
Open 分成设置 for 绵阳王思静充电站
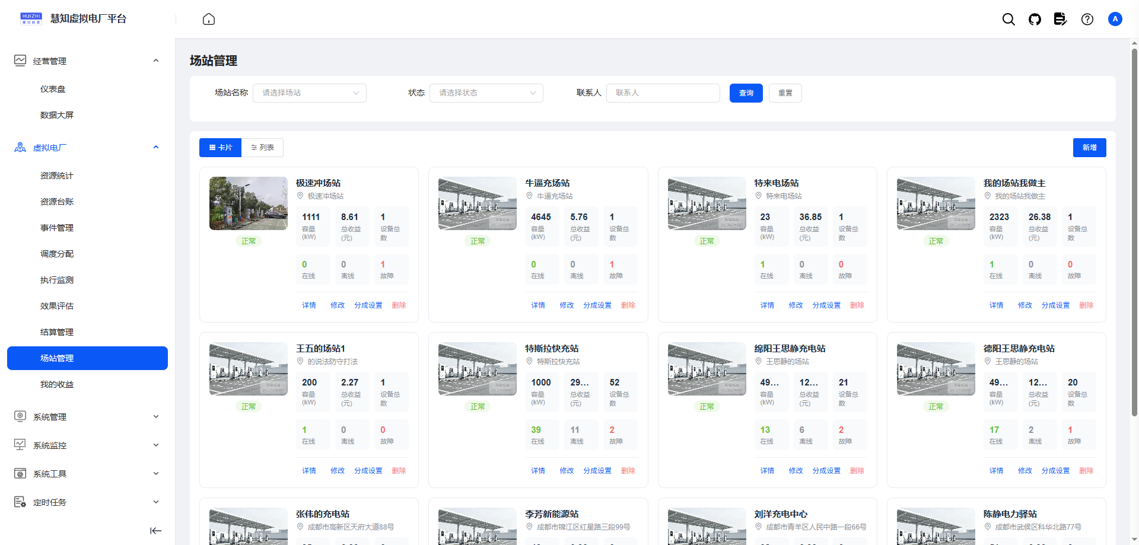click(826, 471)
